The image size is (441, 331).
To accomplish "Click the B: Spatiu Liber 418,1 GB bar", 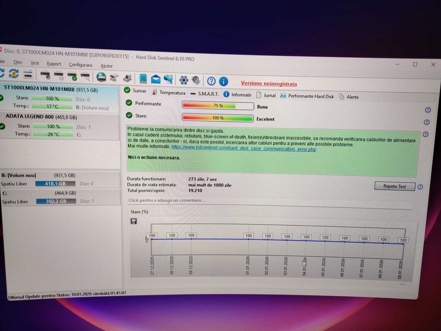I will 55,184.
